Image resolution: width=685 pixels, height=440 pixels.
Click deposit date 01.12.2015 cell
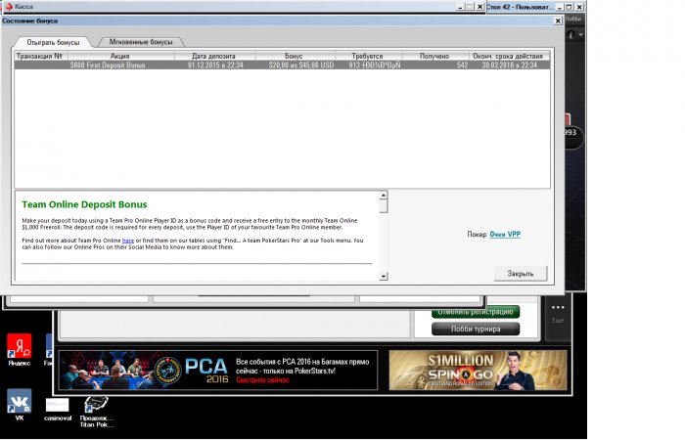point(216,66)
